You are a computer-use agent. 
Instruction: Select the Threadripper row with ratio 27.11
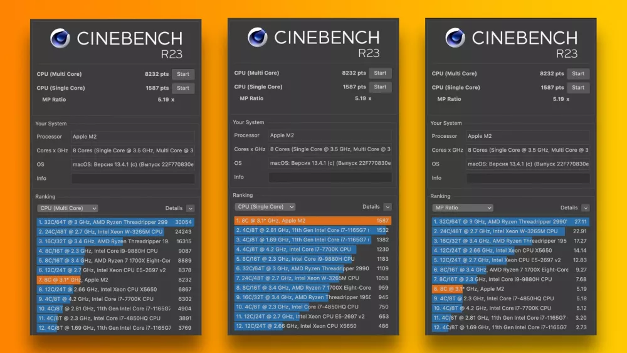pyautogui.click(x=510, y=221)
